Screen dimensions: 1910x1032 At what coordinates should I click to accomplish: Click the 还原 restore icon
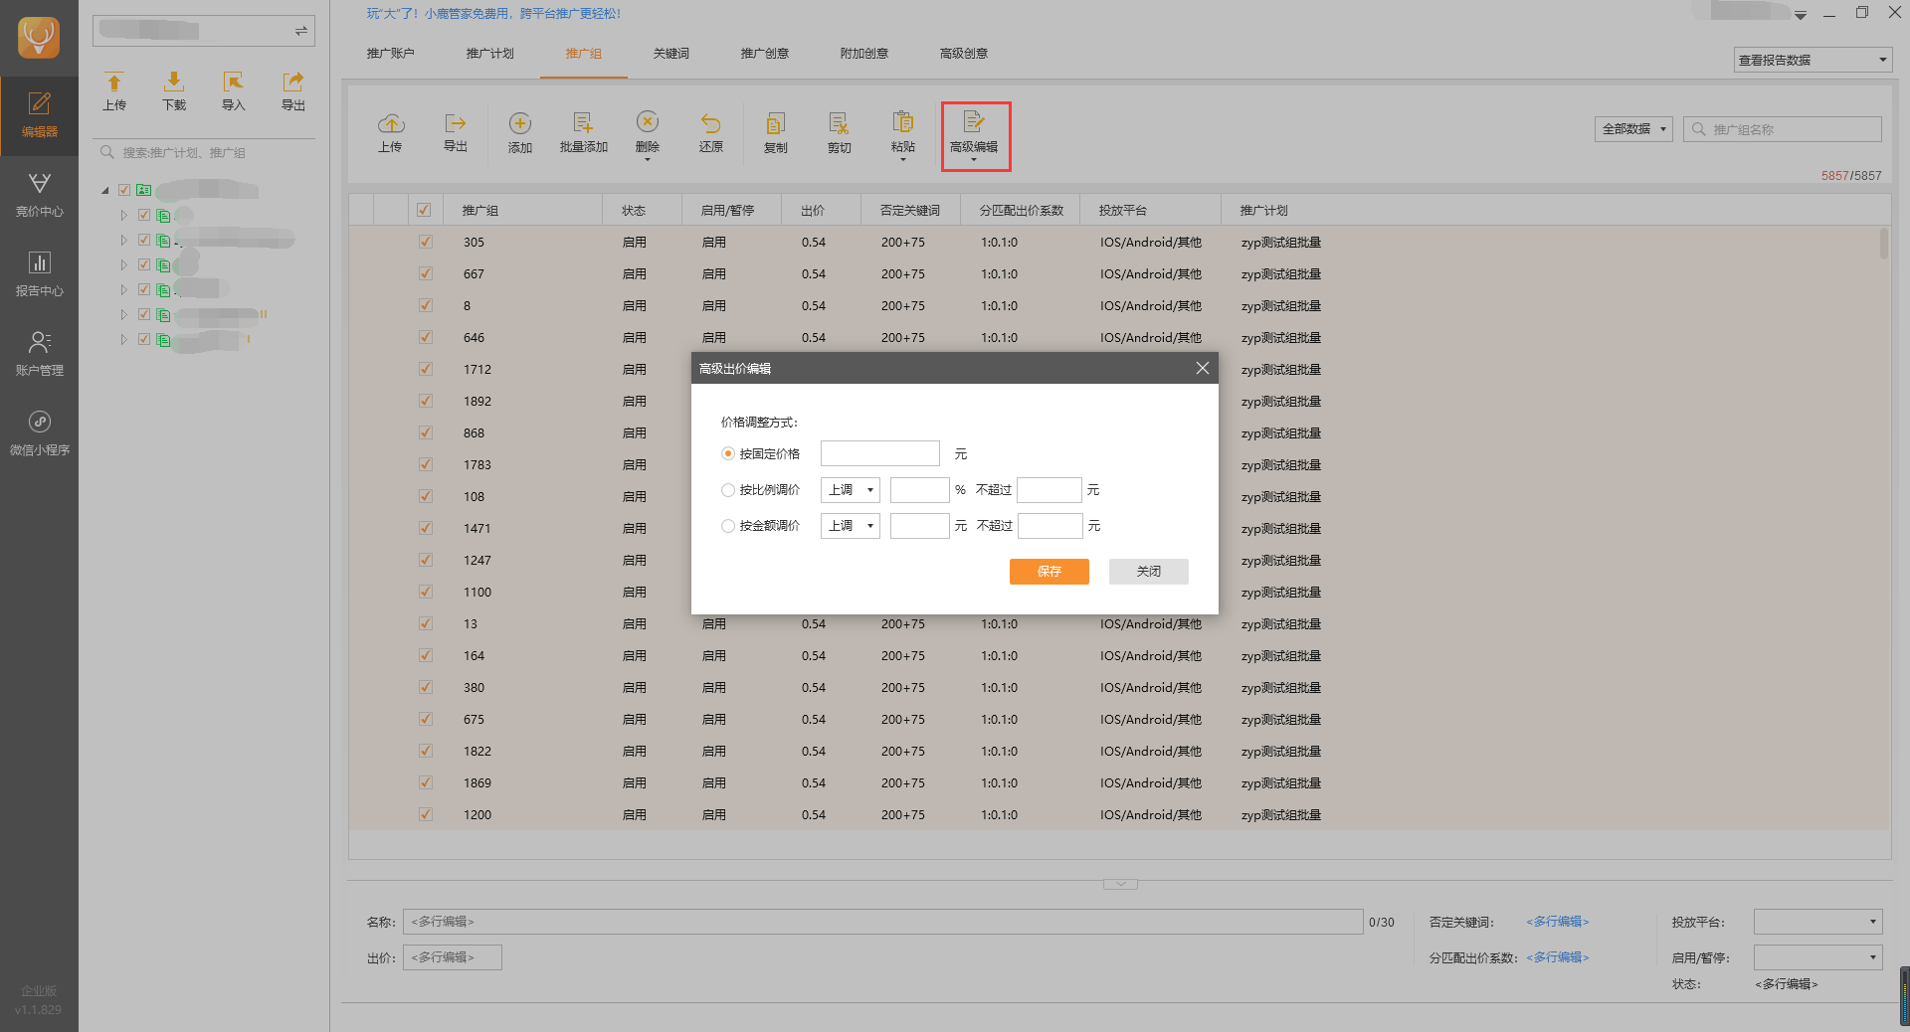[x=710, y=123]
